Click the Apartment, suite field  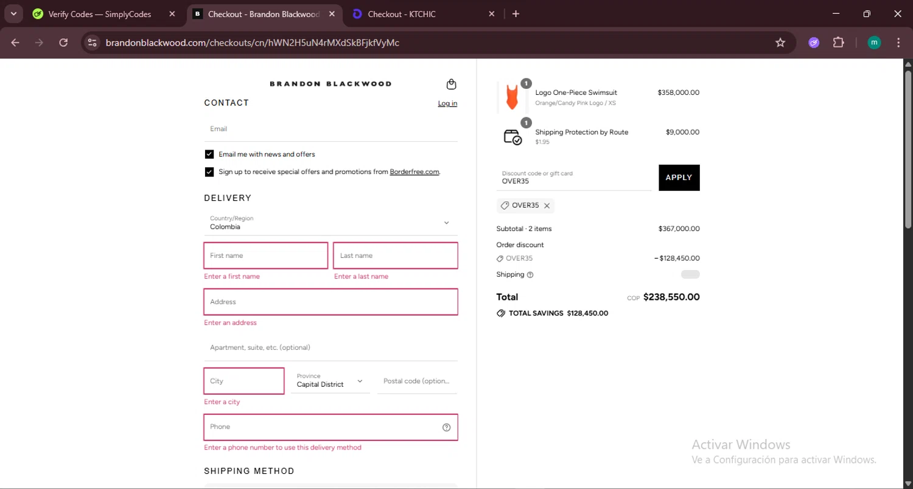pyautogui.click(x=331, y=348)
